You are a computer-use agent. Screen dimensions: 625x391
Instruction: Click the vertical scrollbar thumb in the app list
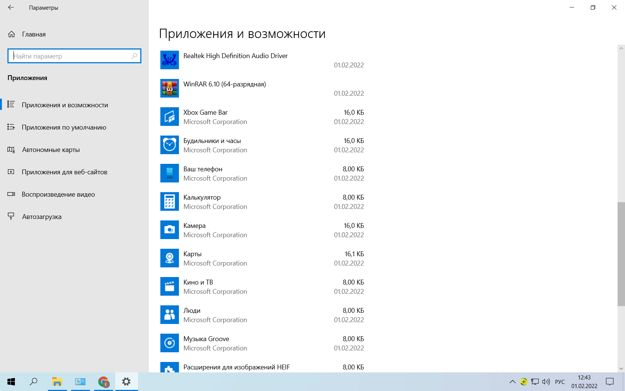click(621, 254)
